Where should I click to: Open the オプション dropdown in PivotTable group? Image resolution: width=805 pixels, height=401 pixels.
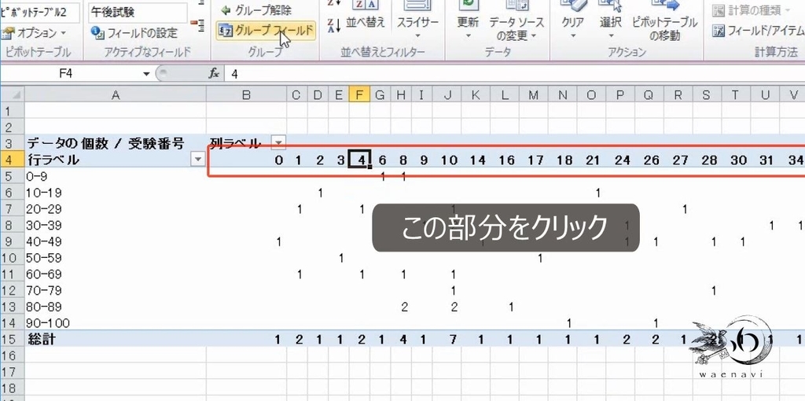pos(34,33)
